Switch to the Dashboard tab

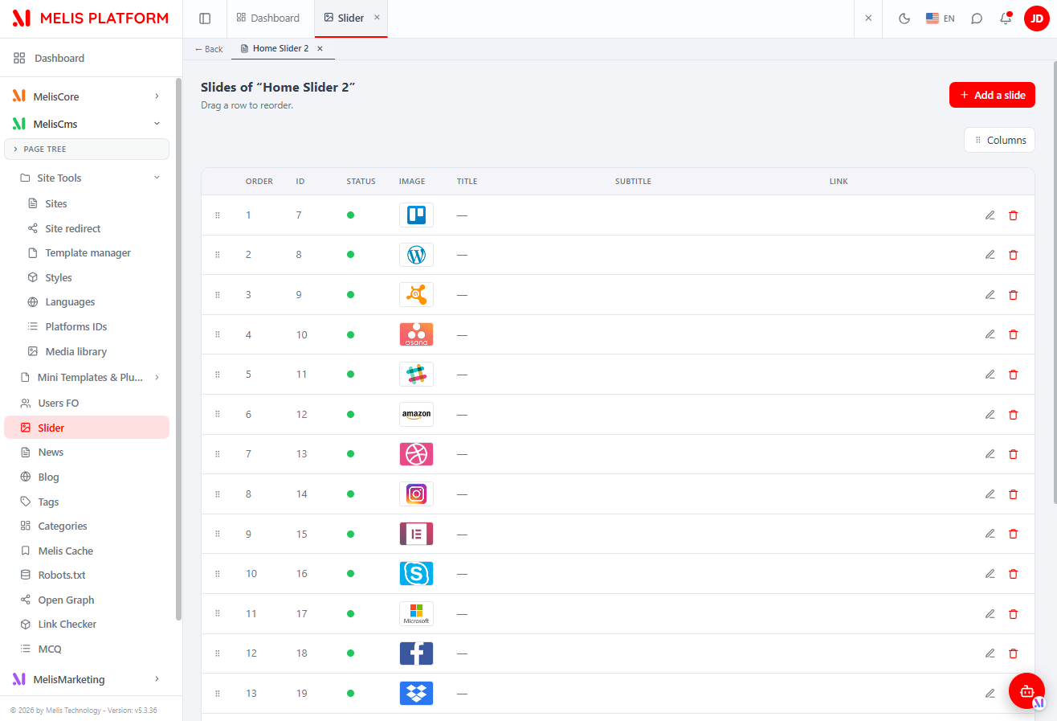click(x=268, y=18)
